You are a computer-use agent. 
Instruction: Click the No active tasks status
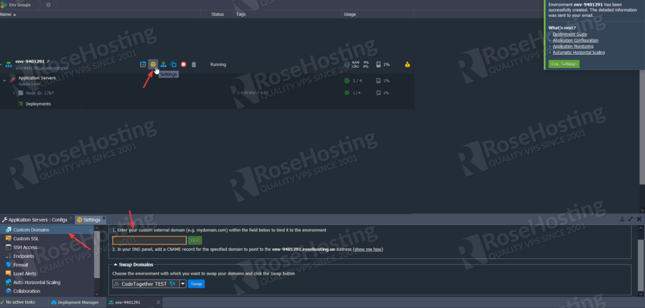click(18, 302)
